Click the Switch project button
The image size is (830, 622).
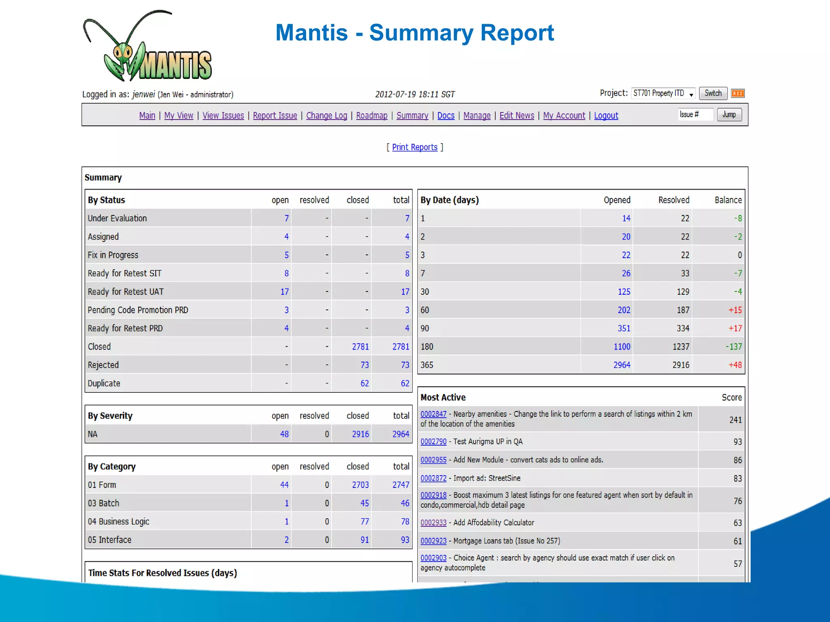pos(713,94)
